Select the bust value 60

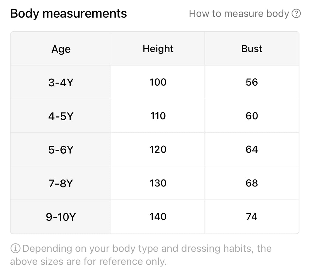pos(252,116)
